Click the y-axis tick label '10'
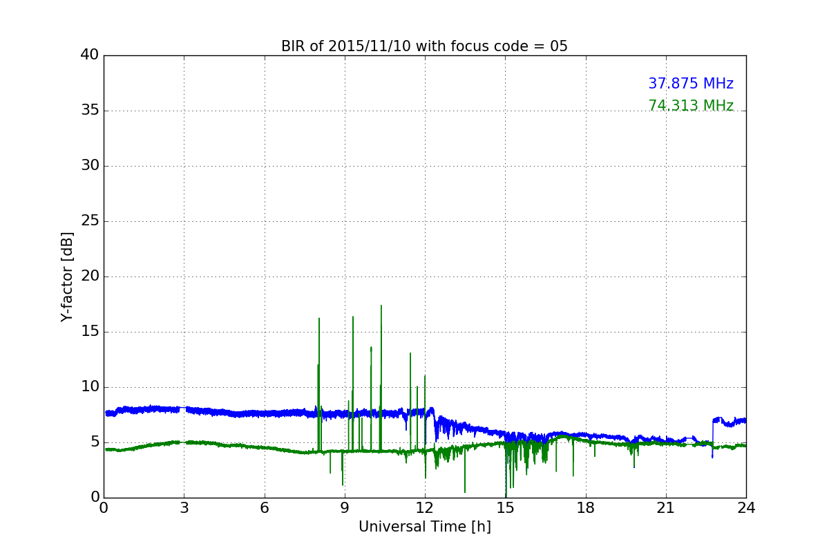This screenshot has height=553, width=829. pyautogui.click(x=90, y=387)
